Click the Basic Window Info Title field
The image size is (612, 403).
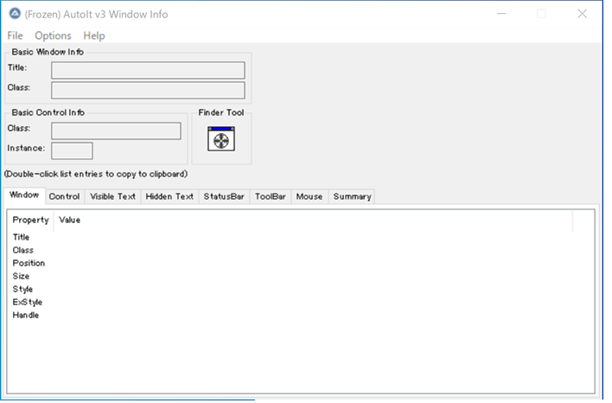pos(148,70)
